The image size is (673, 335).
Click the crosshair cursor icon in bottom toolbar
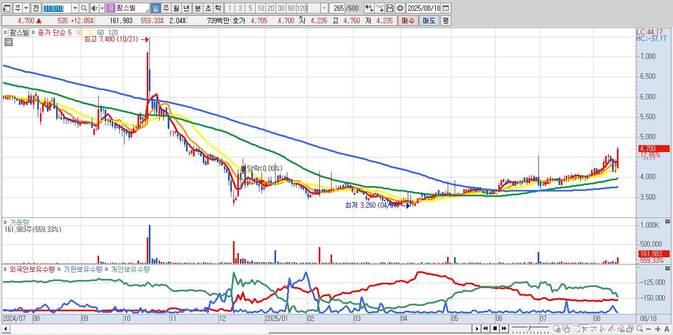(x=585, y=329)
